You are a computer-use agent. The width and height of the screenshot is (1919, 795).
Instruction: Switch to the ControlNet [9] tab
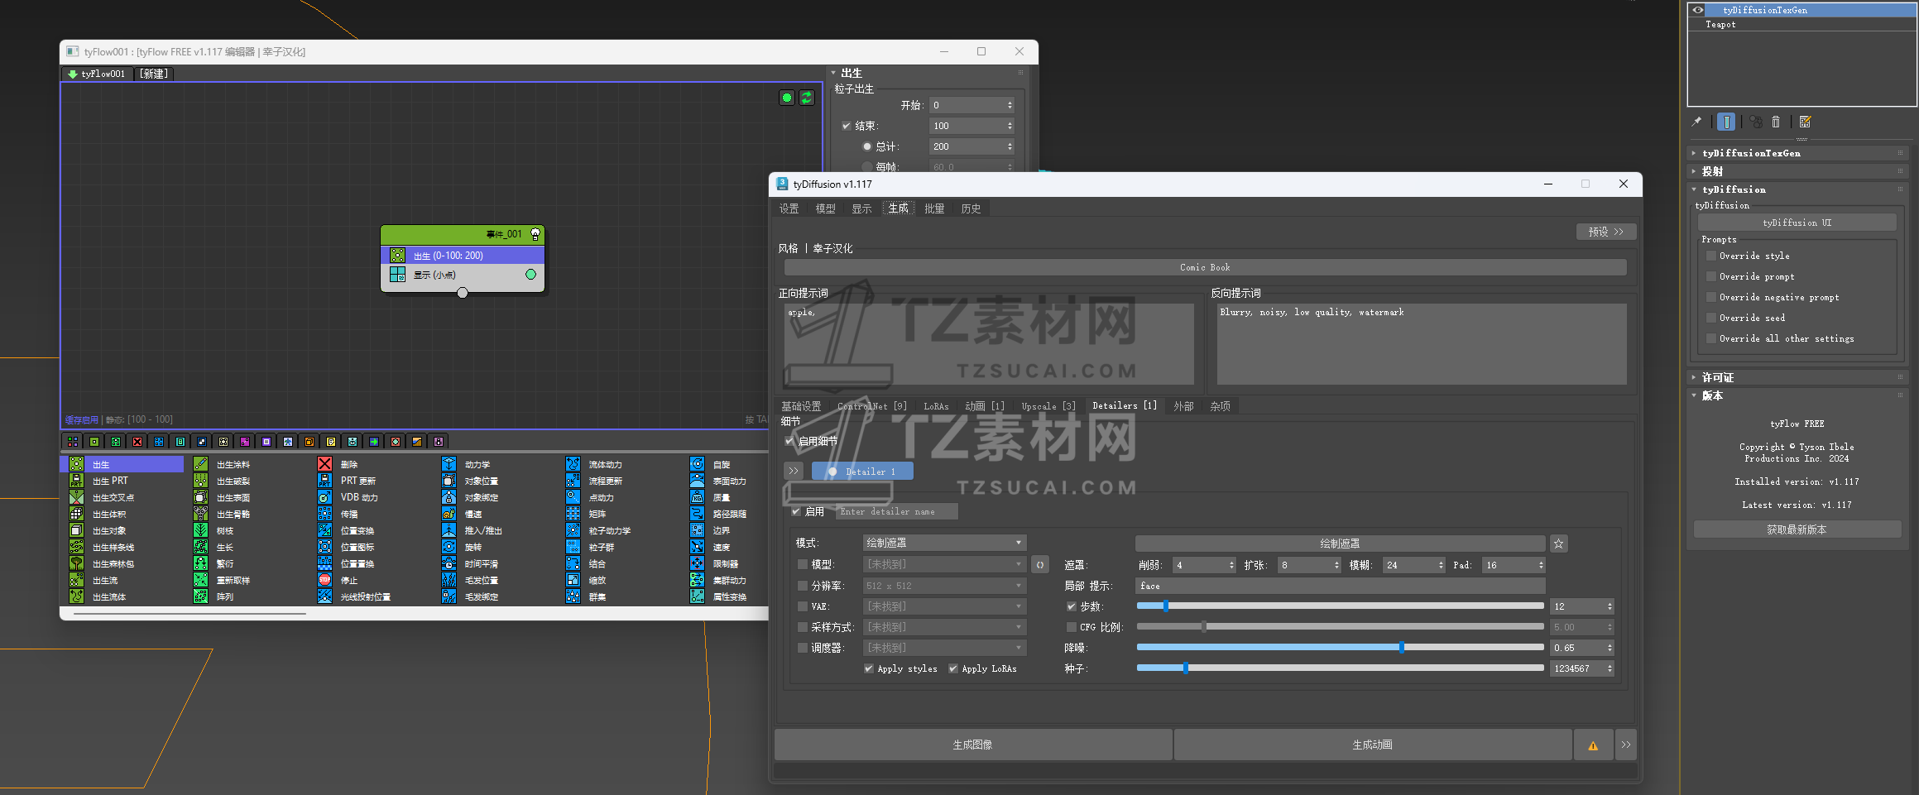tap(871, 406)
